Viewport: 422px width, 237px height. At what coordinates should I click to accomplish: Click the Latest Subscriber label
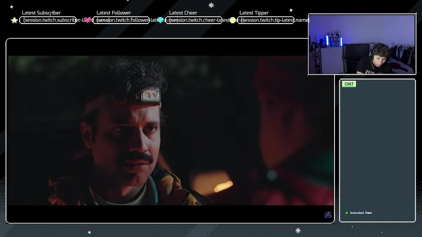click(41, 13)
